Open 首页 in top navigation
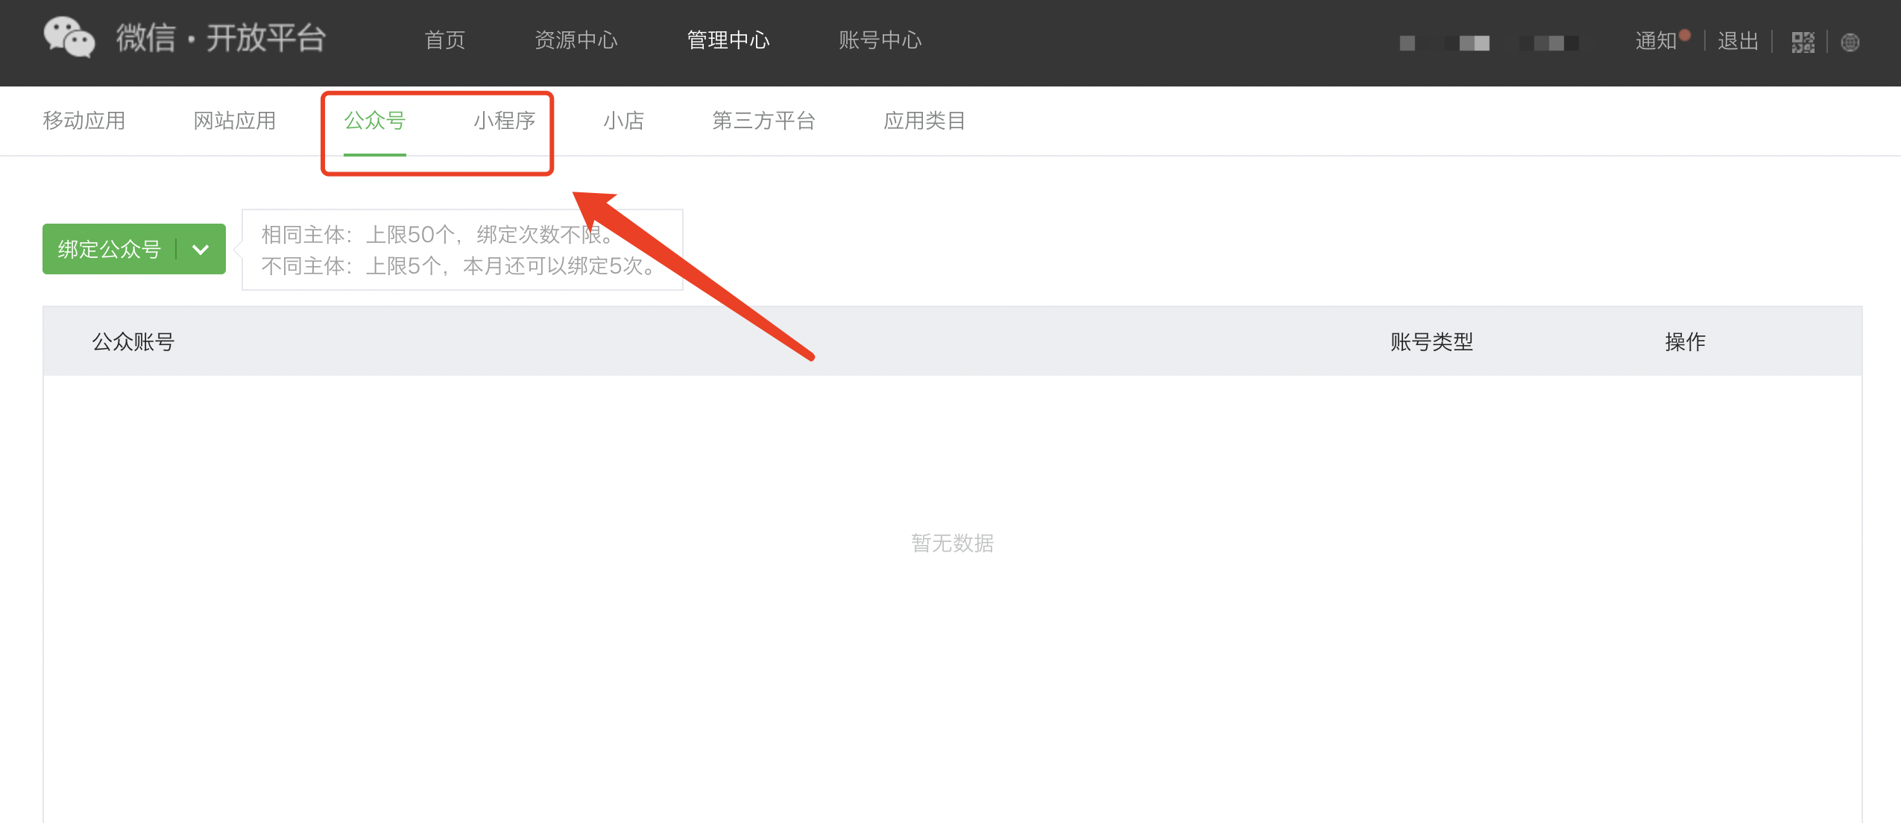Viewport: 1901px width, 823px height. coord(445,40)
